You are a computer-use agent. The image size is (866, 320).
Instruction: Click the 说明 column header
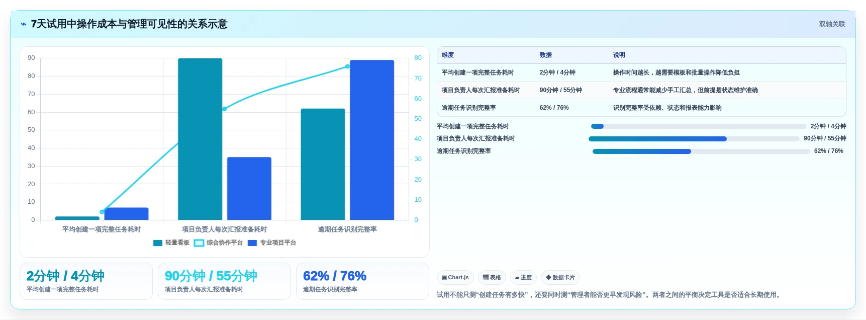pyautogui.click(x=619, y=55)
